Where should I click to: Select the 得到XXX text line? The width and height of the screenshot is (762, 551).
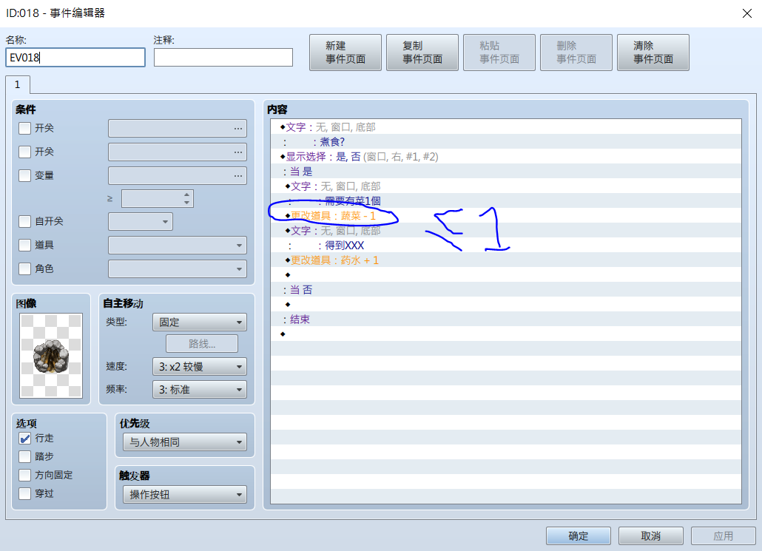(506, 246)
